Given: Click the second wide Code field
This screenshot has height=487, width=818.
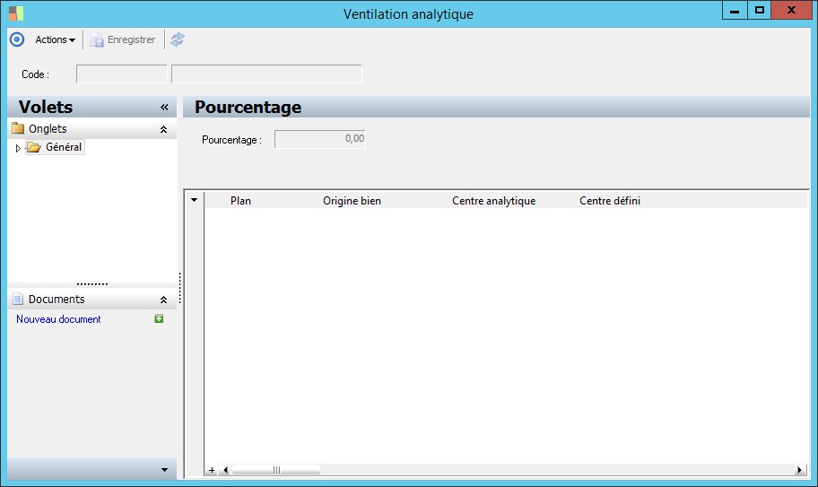Looking at the screenshot, I should [x=266, y=74].
